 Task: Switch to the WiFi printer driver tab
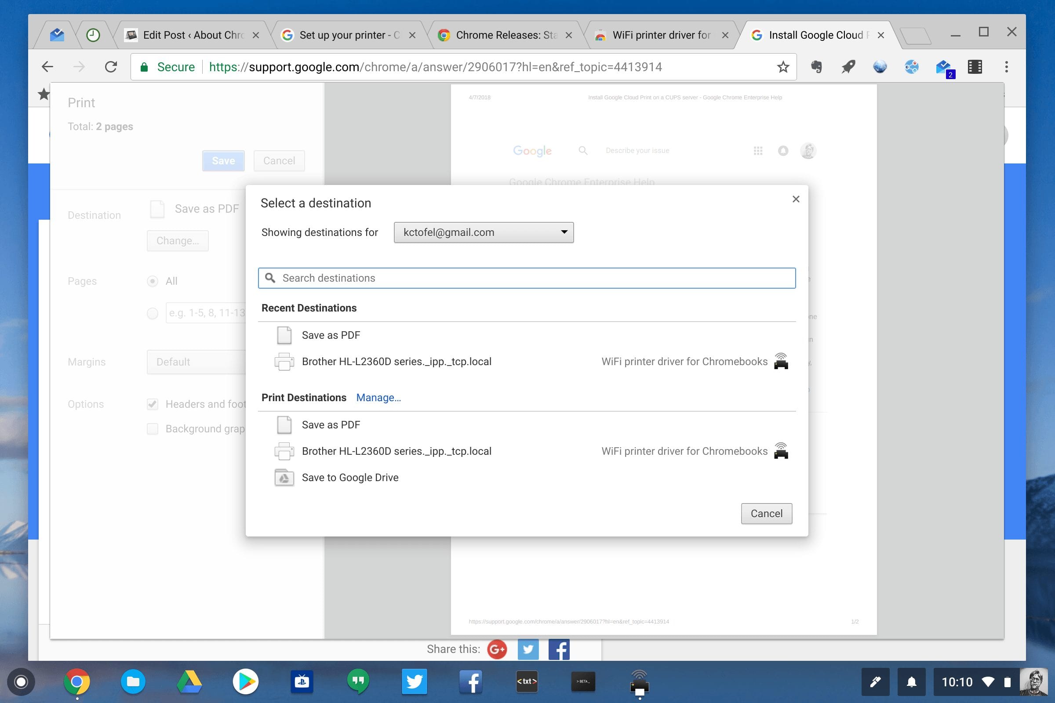point(661,35)
